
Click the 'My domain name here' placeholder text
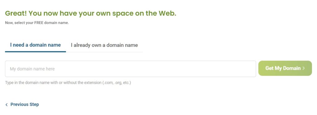32,69
